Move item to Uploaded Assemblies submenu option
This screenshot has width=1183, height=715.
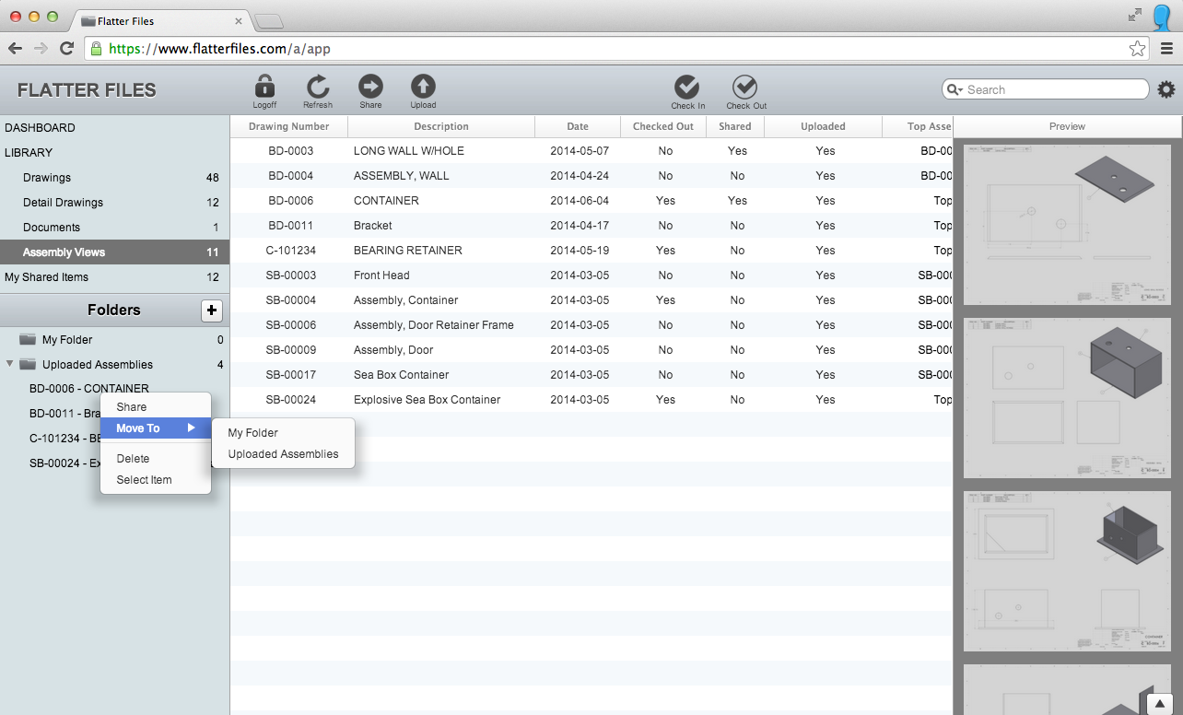click(x=283, y=454)
